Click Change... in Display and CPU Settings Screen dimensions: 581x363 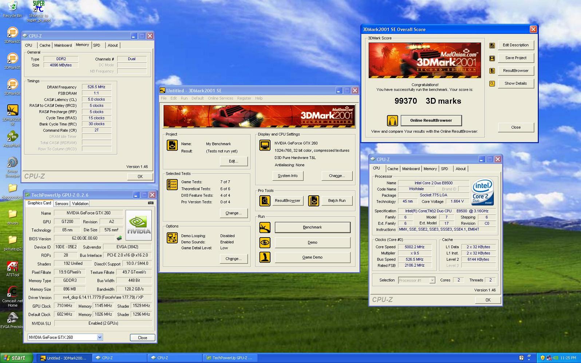tap(337, 176)
